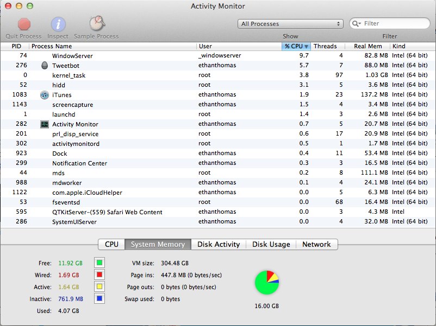Click the 447.8 MB Page ins value
436x326 pixels.
(191, 275)
